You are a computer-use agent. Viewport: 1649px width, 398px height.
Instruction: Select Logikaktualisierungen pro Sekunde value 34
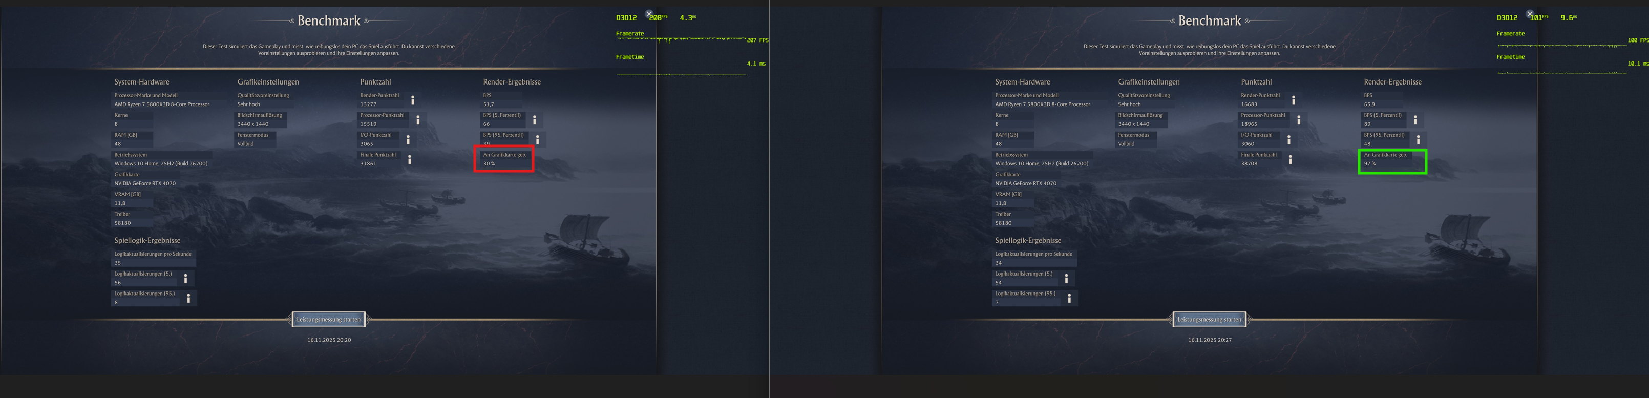click(x=999, y=263)
